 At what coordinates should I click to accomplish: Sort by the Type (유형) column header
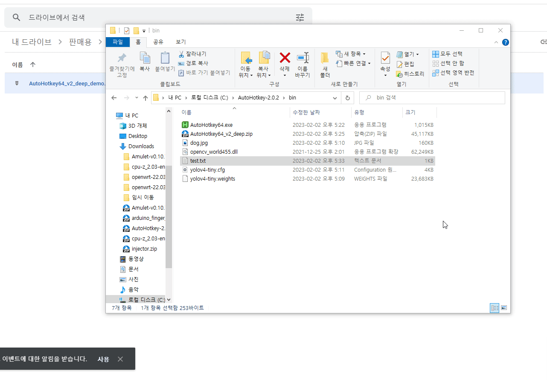tap(377, 112)
